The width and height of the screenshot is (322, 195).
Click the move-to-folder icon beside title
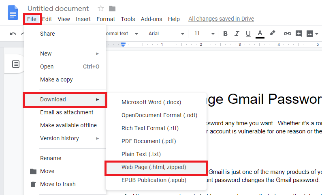[112, 9]
